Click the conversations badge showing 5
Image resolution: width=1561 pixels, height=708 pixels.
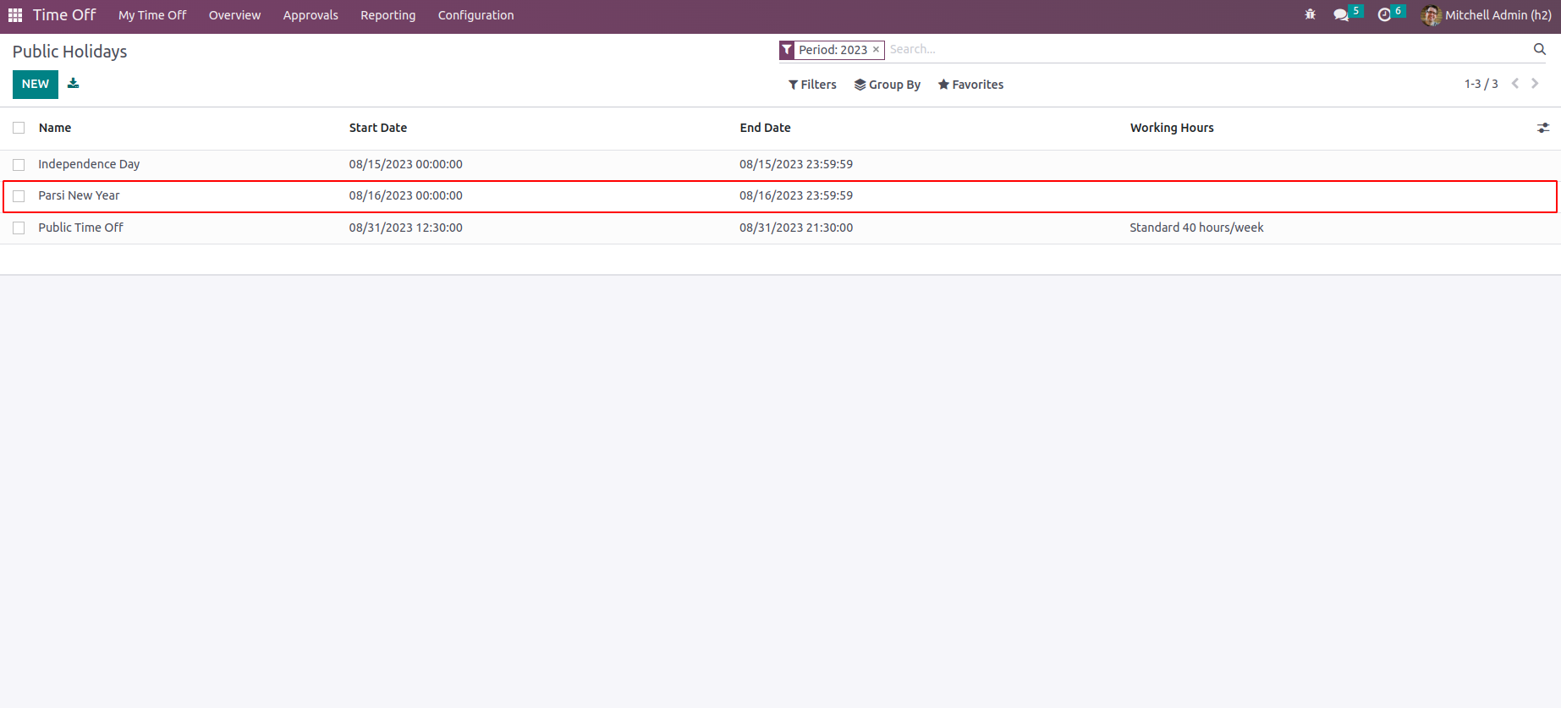(1356, 11)
